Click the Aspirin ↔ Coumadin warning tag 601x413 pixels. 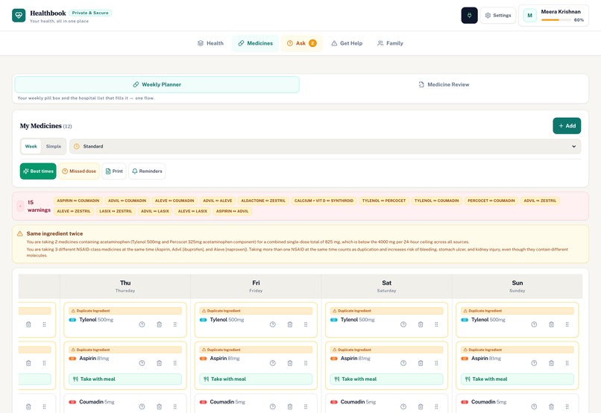point(78,201)
